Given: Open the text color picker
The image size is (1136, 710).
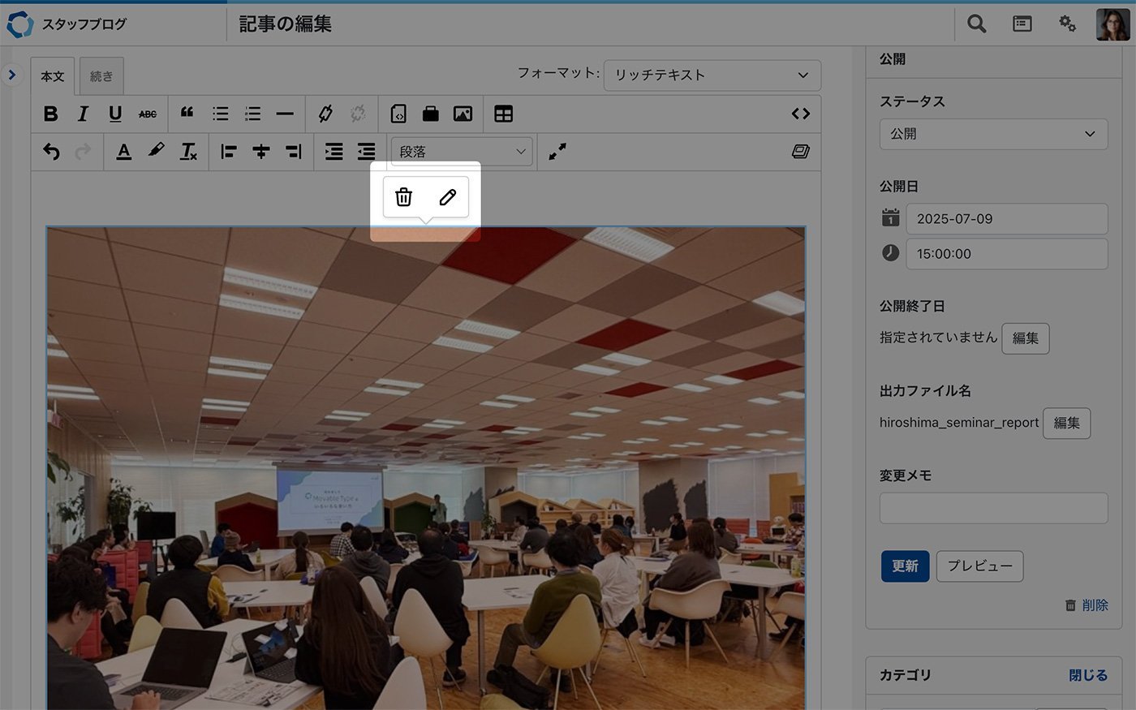Looking at the screenshot, I should [123, 152].
